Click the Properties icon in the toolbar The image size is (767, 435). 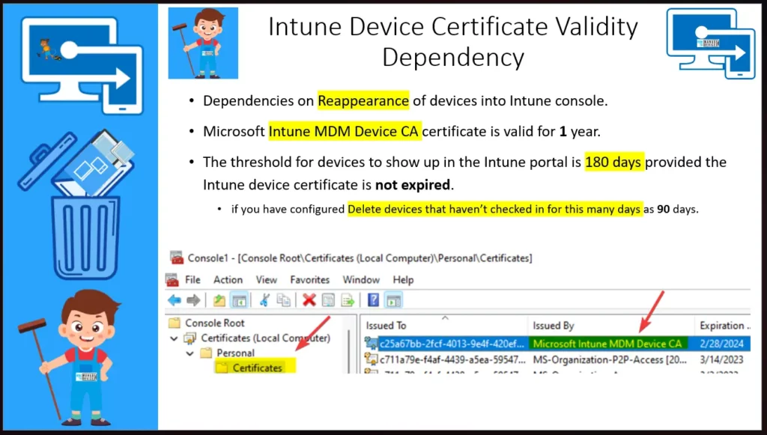click(328, 300)
